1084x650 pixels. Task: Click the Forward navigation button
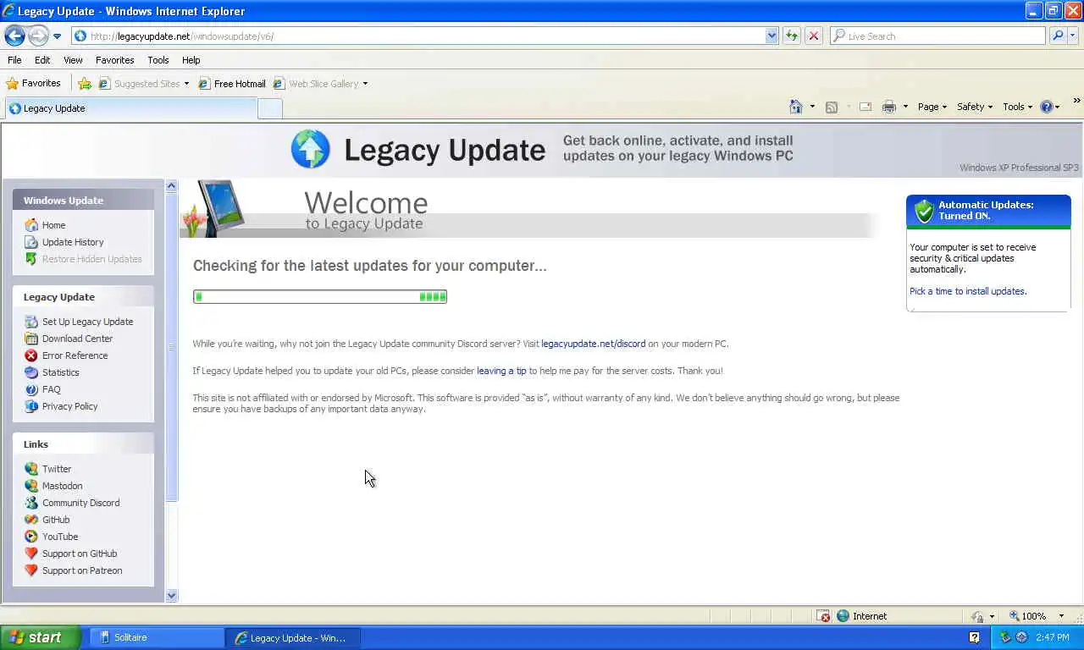click(x=38, y=36)
